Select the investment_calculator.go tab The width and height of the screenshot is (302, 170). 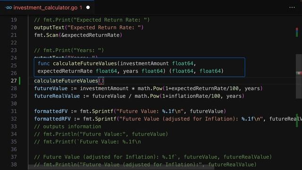47,8
